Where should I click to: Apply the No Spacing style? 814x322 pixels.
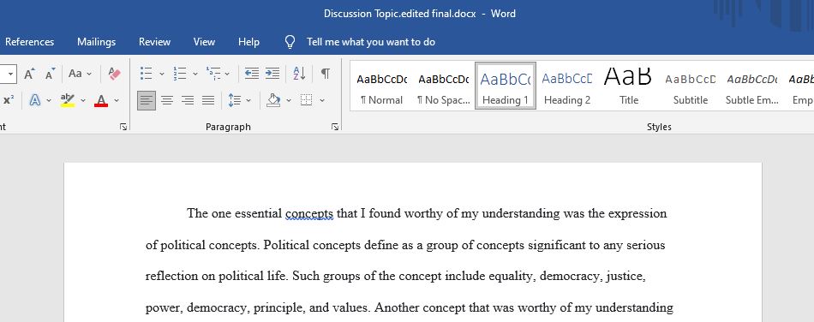tap(443, 86)
